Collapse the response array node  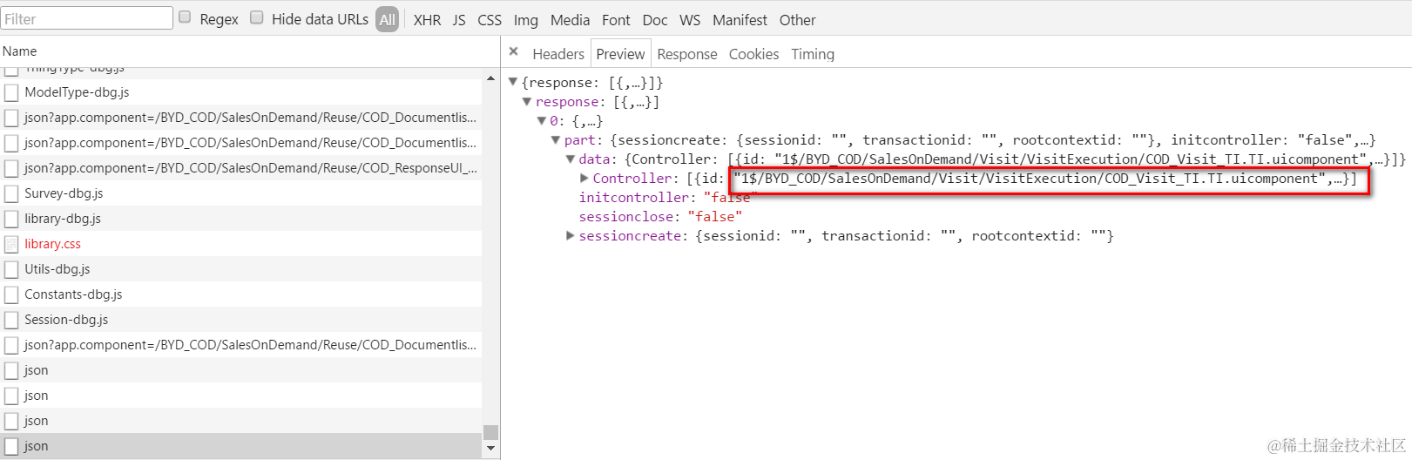point(527,101)
